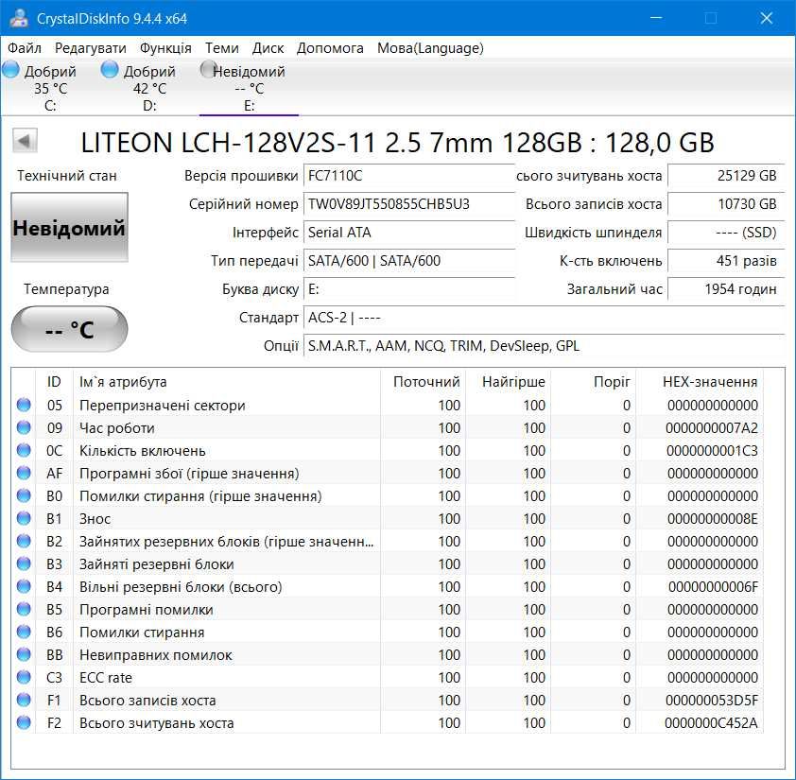Click the ID column header
The image size is (796, 780).
coord(54,381)
